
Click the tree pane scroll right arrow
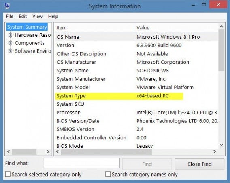48,151
